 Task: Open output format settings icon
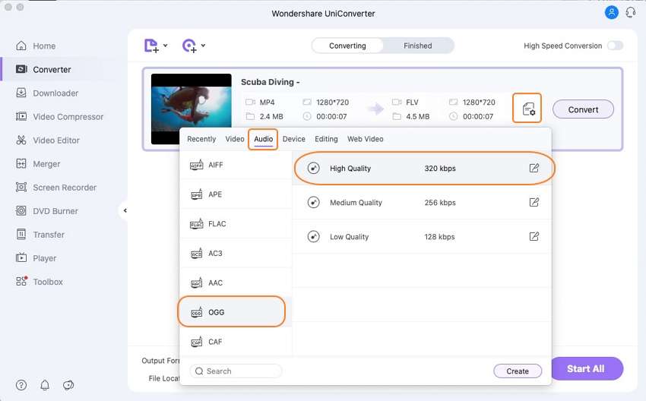[527, 109]
